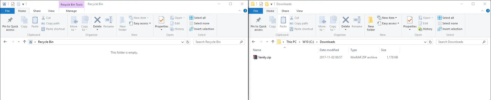Click Select none in Downloads window
Screen dimensions: 491x100
448,23
